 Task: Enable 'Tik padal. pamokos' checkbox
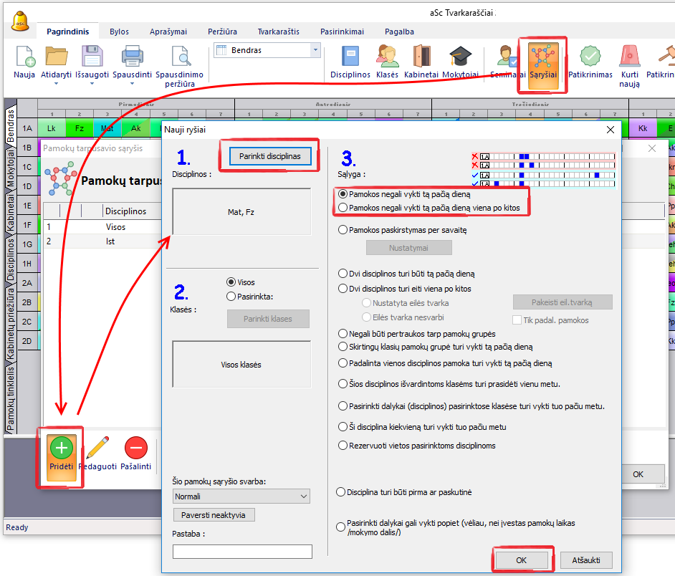(x=517, y=320)
